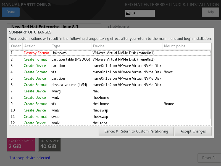Click the TOTAL SPACE 40 GiB box
This screenshot has height=166, width=221.
coord(50,145)
